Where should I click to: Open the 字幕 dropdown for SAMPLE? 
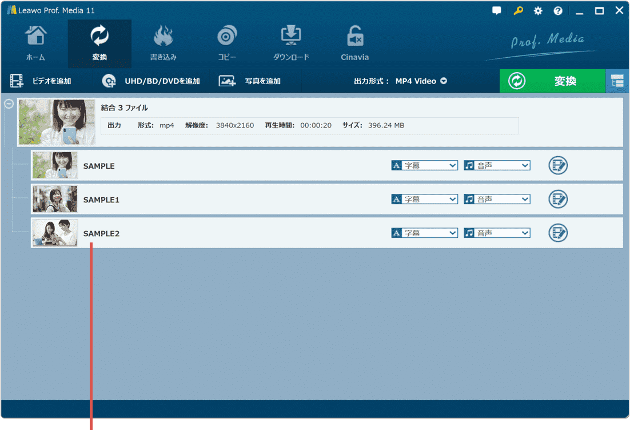(x=425, y=165)
